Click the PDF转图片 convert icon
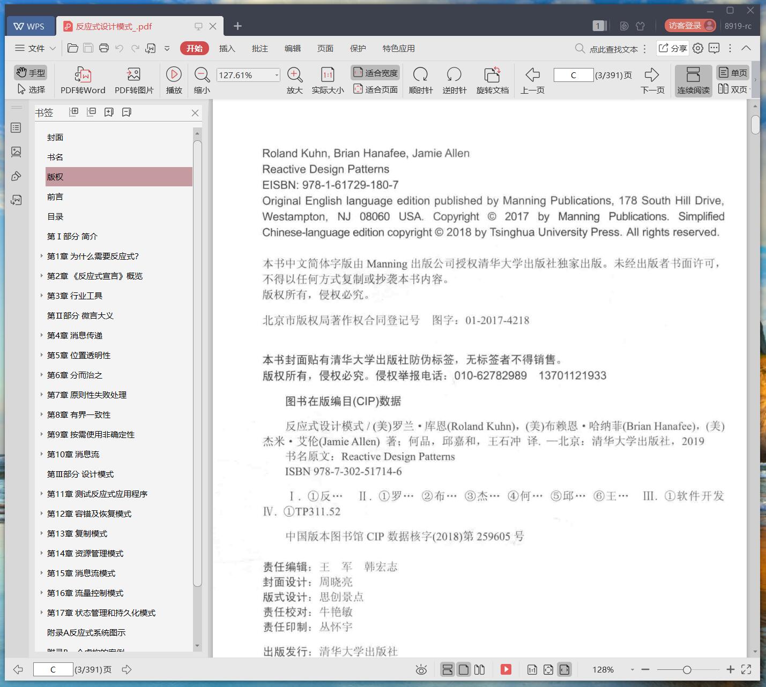The height and width of the screenshot is (687, 766). click(133, 74)
